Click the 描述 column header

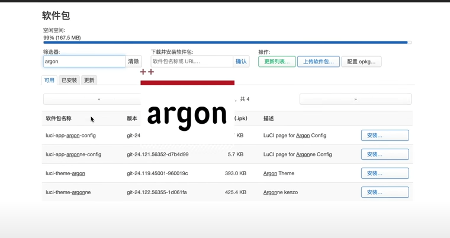[269, 118]
